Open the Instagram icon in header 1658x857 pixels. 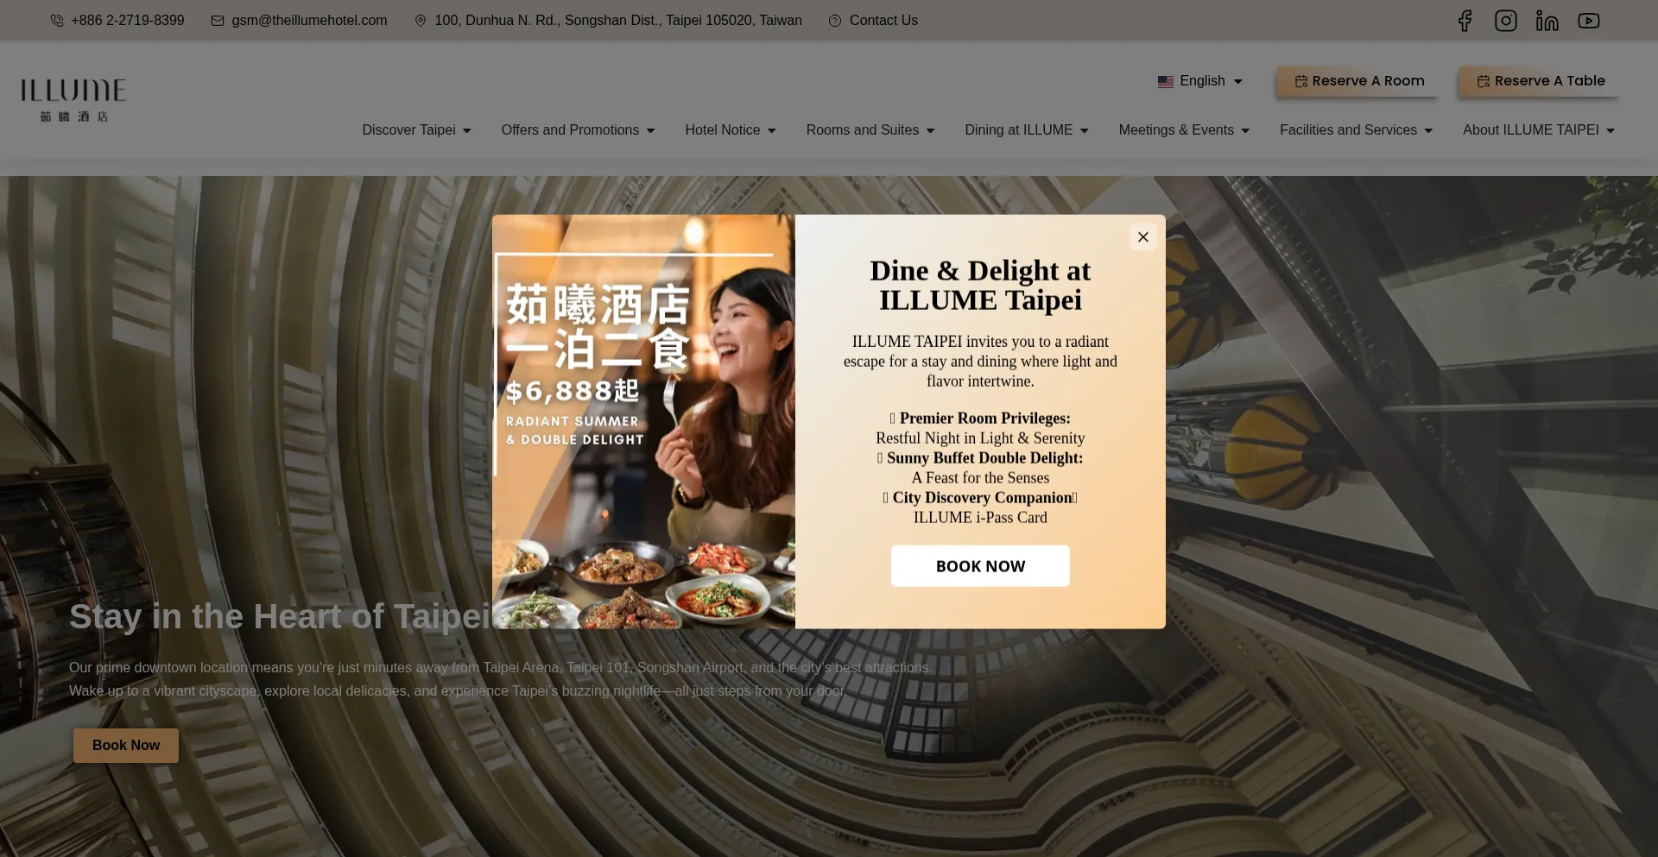pyautogui.click(x=1506, y=21)
